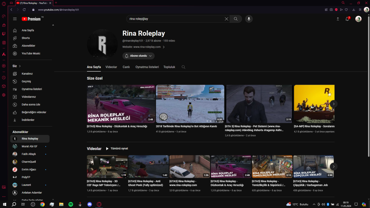The height and width of the screenshot is (208, 370).
Task: Open Evrim Ağacı subscription channel
Action: 30,170
